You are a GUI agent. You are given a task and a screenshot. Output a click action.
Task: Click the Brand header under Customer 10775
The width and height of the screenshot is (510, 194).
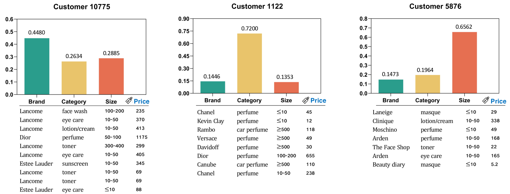coord(37,101)
